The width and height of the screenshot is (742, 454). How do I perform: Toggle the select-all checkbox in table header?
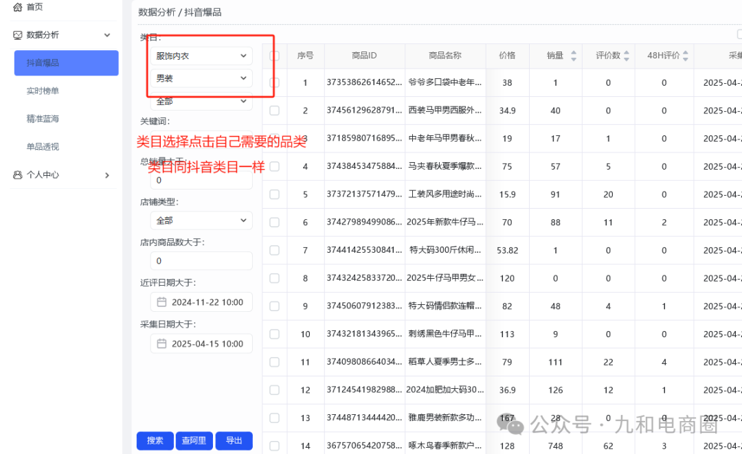pos(274,56)
